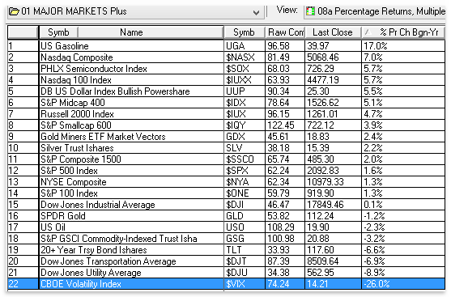Select the S&P 500 Index row
Image resolution: width=451 pixels, height=297 pixels.
pyautogui.click(x=226, y=171)
